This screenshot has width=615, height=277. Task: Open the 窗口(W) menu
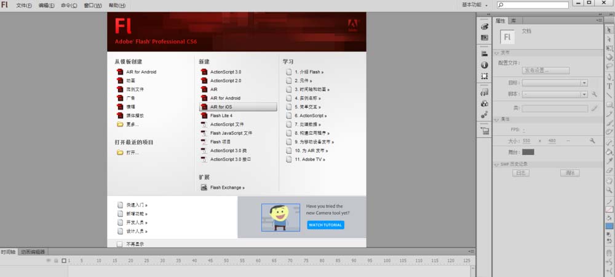click(x=93, y=6)
